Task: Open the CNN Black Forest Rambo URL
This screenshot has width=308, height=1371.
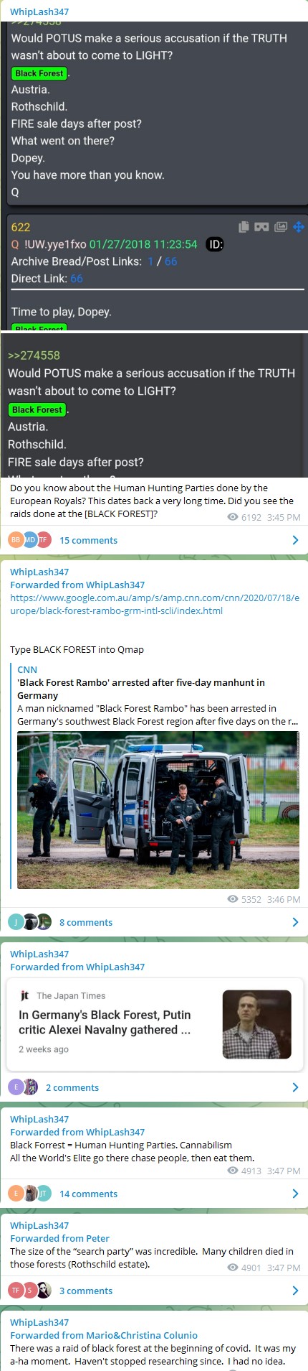Action: 155,604
